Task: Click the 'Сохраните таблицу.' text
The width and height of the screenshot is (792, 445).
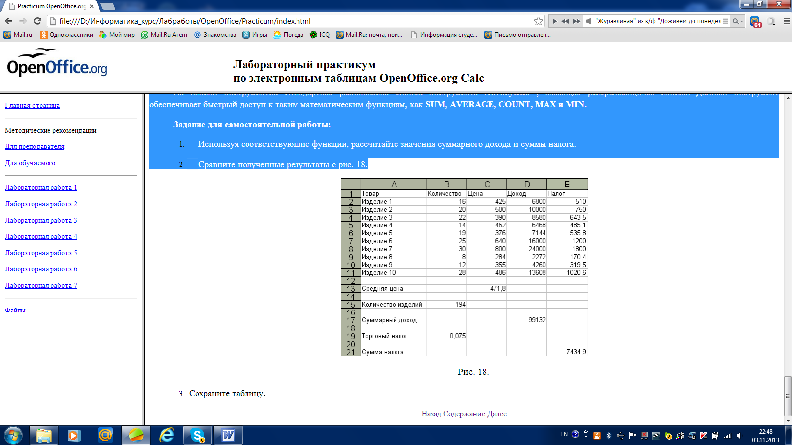Action: [x=227, y=394]
